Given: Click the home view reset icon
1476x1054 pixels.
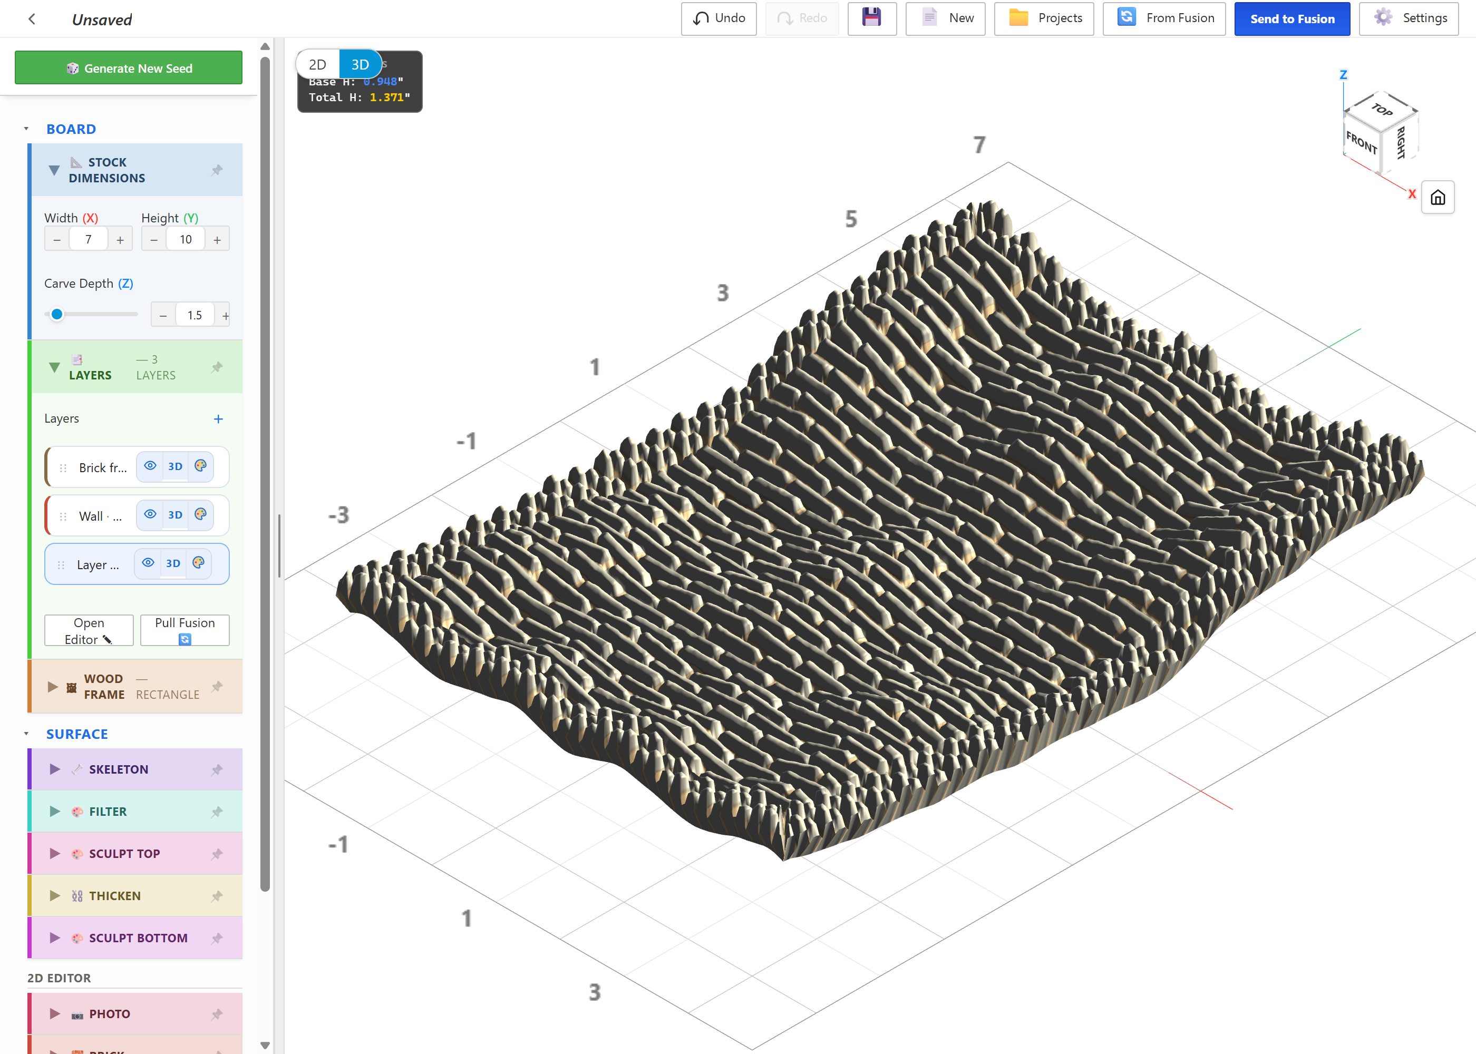Looking at the screenshot, I should (1437, 197).
